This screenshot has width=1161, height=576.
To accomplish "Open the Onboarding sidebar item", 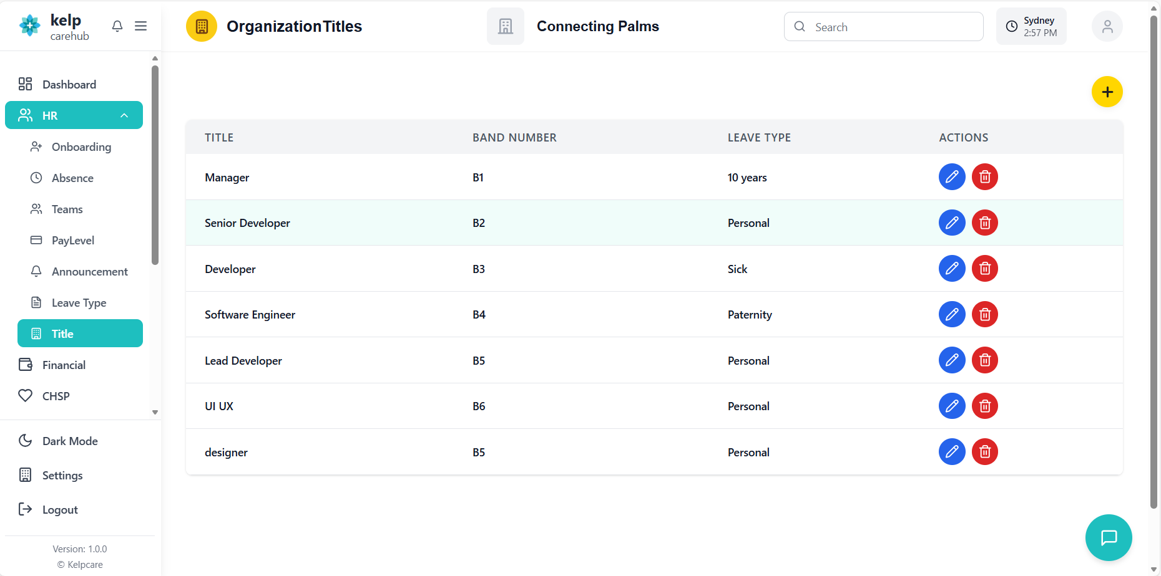I will coord(81,146).
